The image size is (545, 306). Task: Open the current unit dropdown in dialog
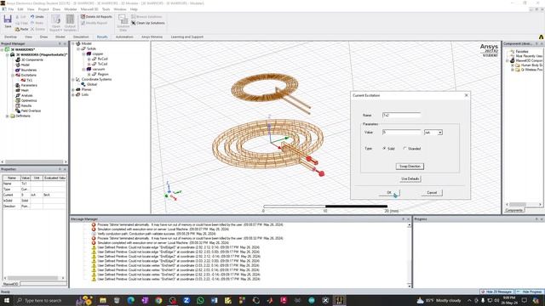(x=440, y=133)
